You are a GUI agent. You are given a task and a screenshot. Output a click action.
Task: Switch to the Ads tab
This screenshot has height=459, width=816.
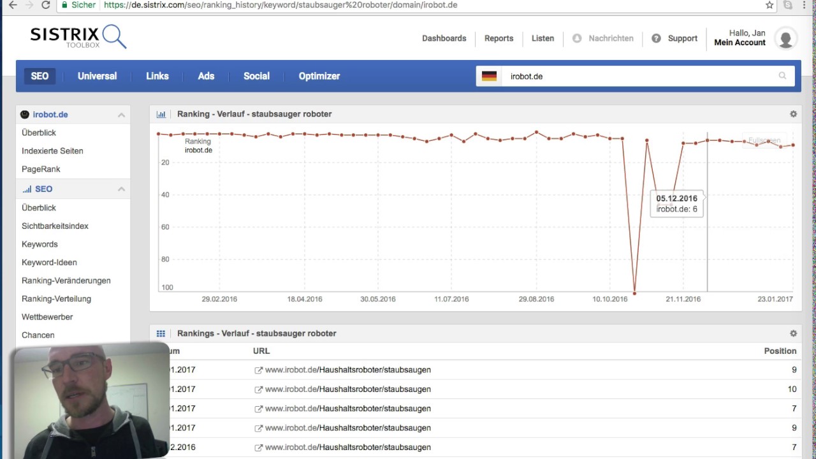pos(206,76)
